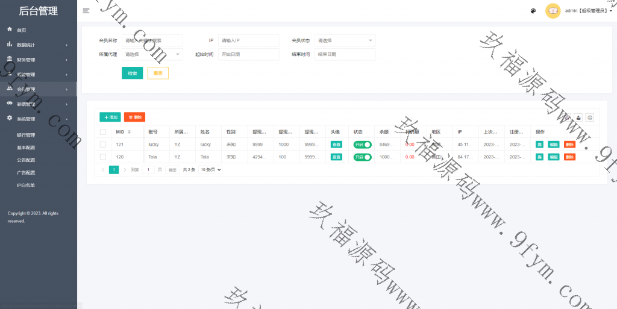Click the home icon for 首页

click(x=10, y=30)
